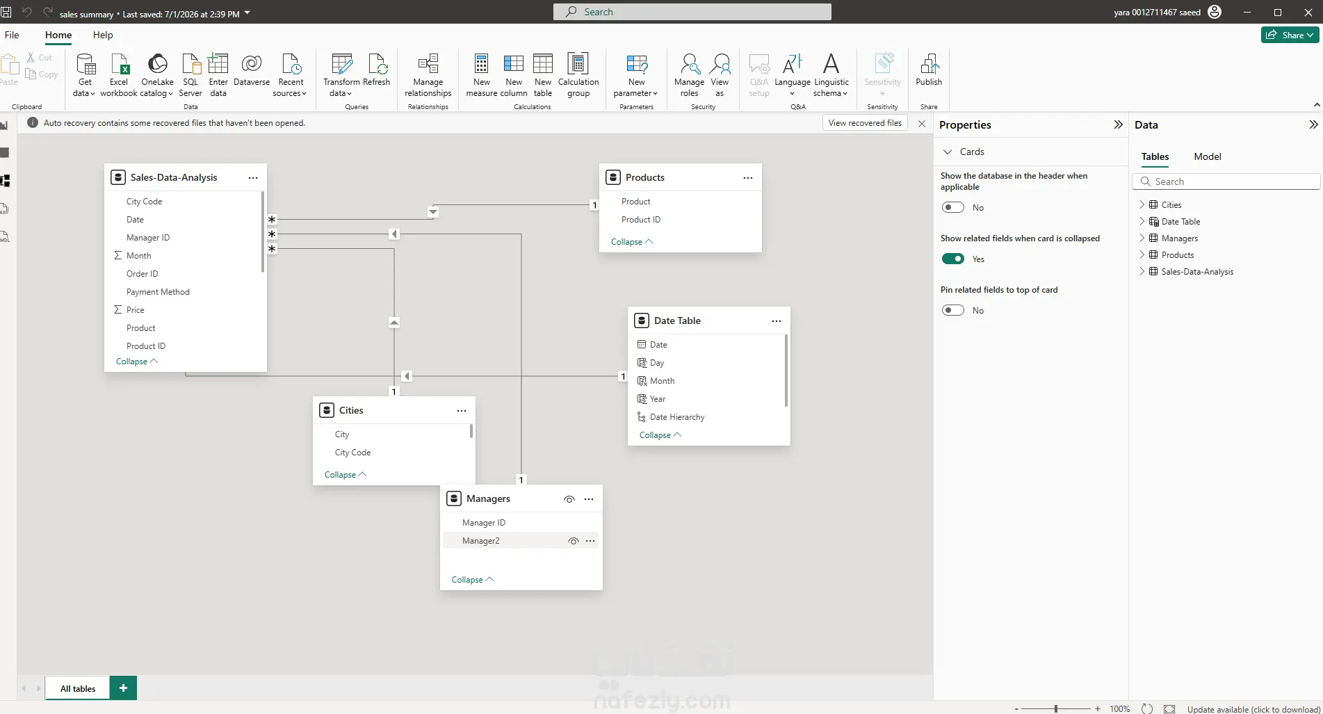Toggle visibility of Manager2 field

(574, 541)
